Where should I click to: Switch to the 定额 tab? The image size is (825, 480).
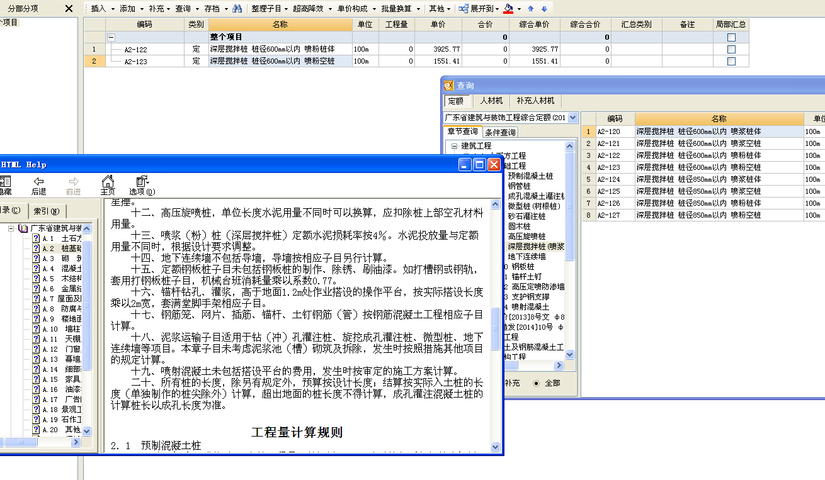point(455,101)
